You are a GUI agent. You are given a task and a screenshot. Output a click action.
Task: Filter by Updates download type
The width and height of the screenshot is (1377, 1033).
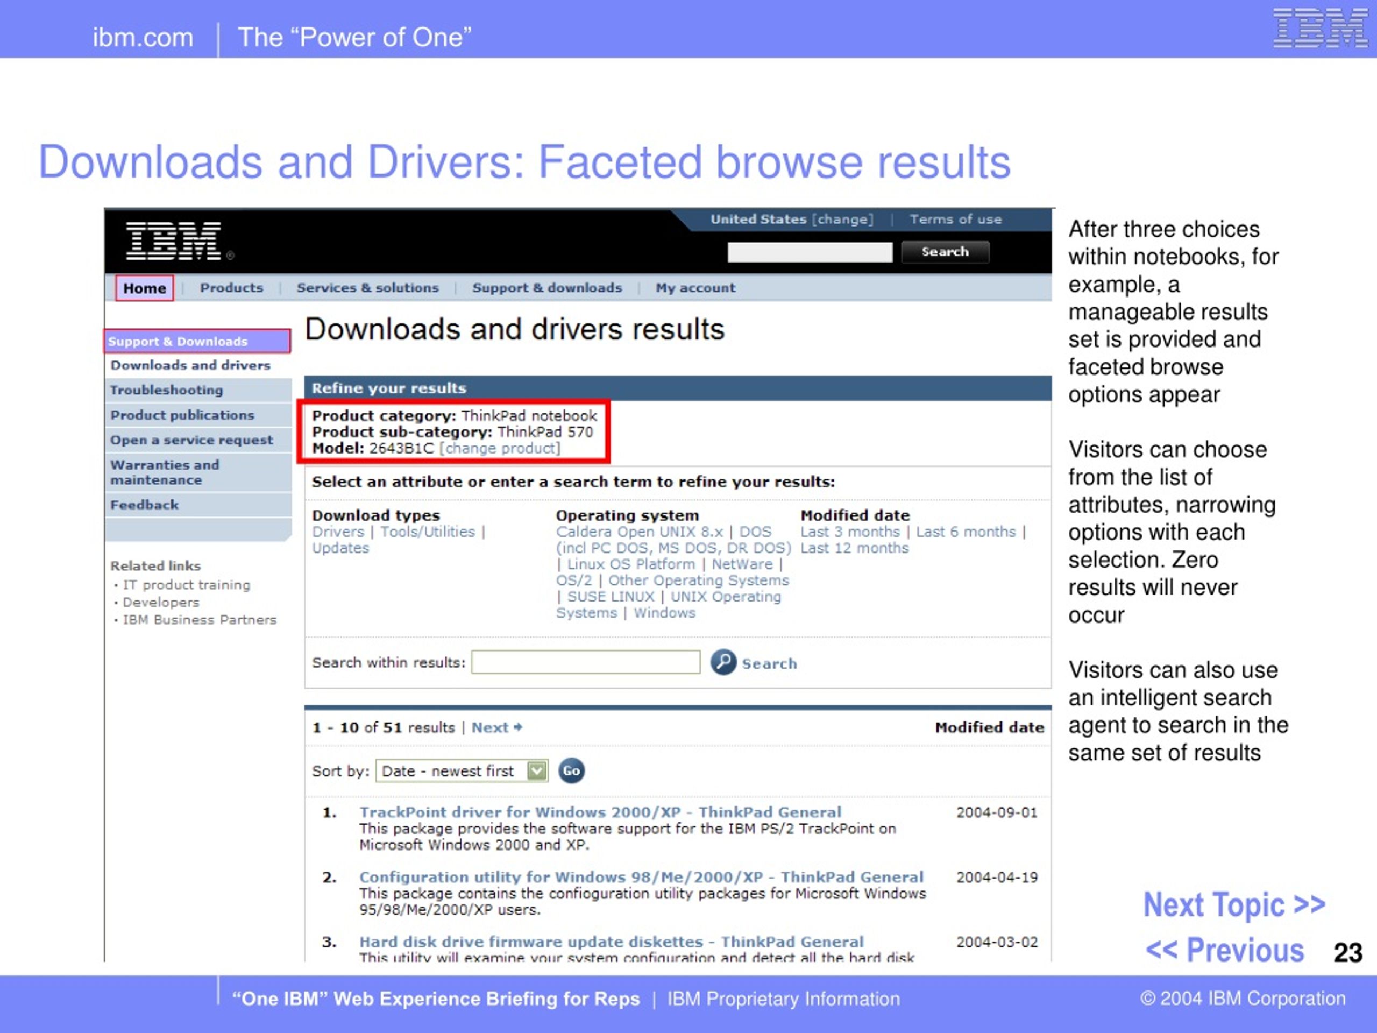pos(340,548)
